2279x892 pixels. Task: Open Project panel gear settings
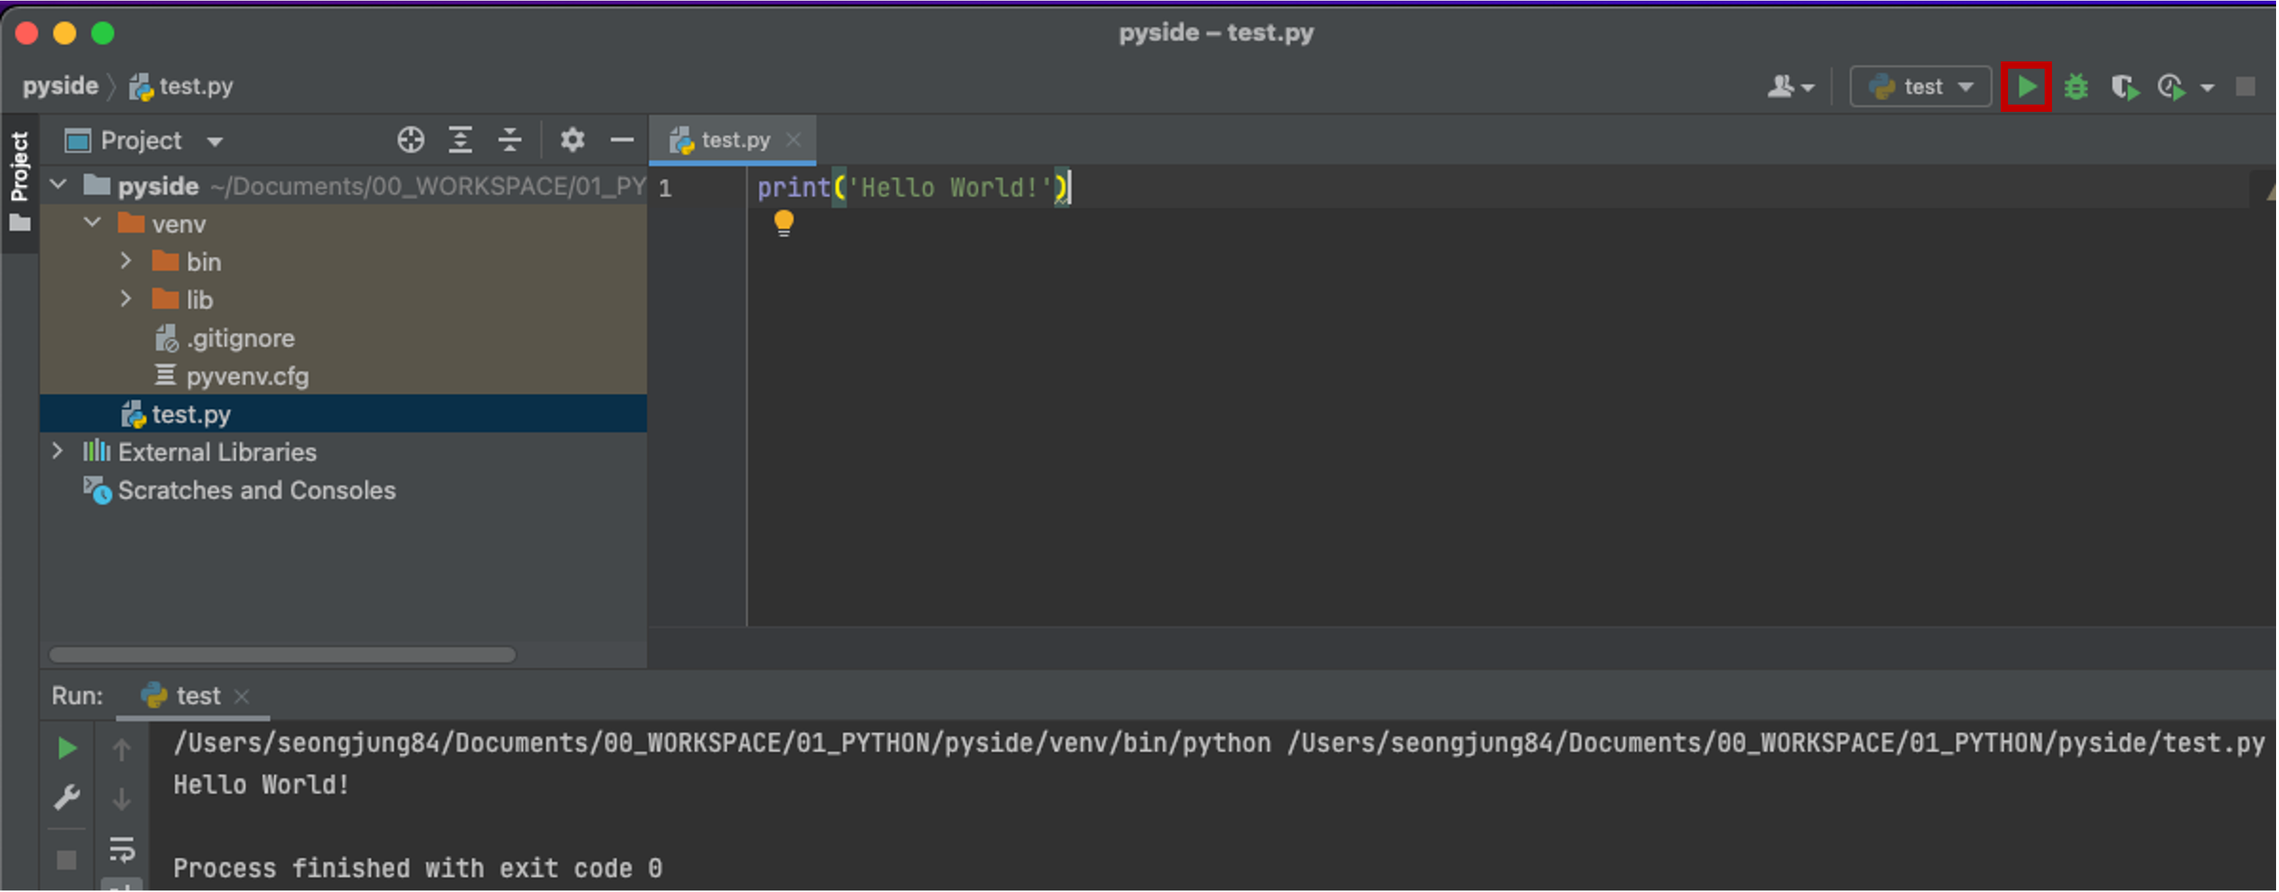coord(573,140)
